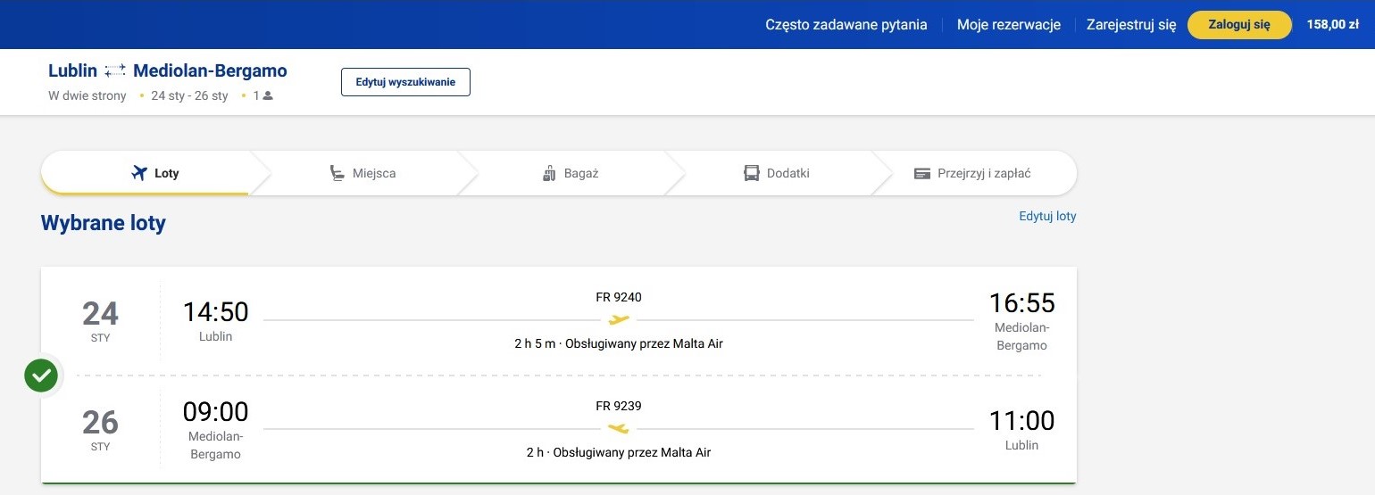
Task: Open the Edytuj loty link
Action: (x=1047, y=216)
